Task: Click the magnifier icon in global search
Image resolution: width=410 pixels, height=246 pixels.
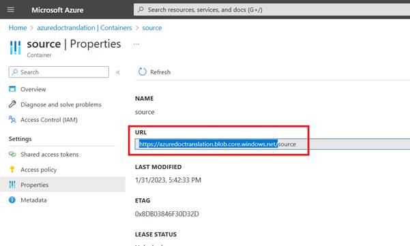Action: (141, 10)
